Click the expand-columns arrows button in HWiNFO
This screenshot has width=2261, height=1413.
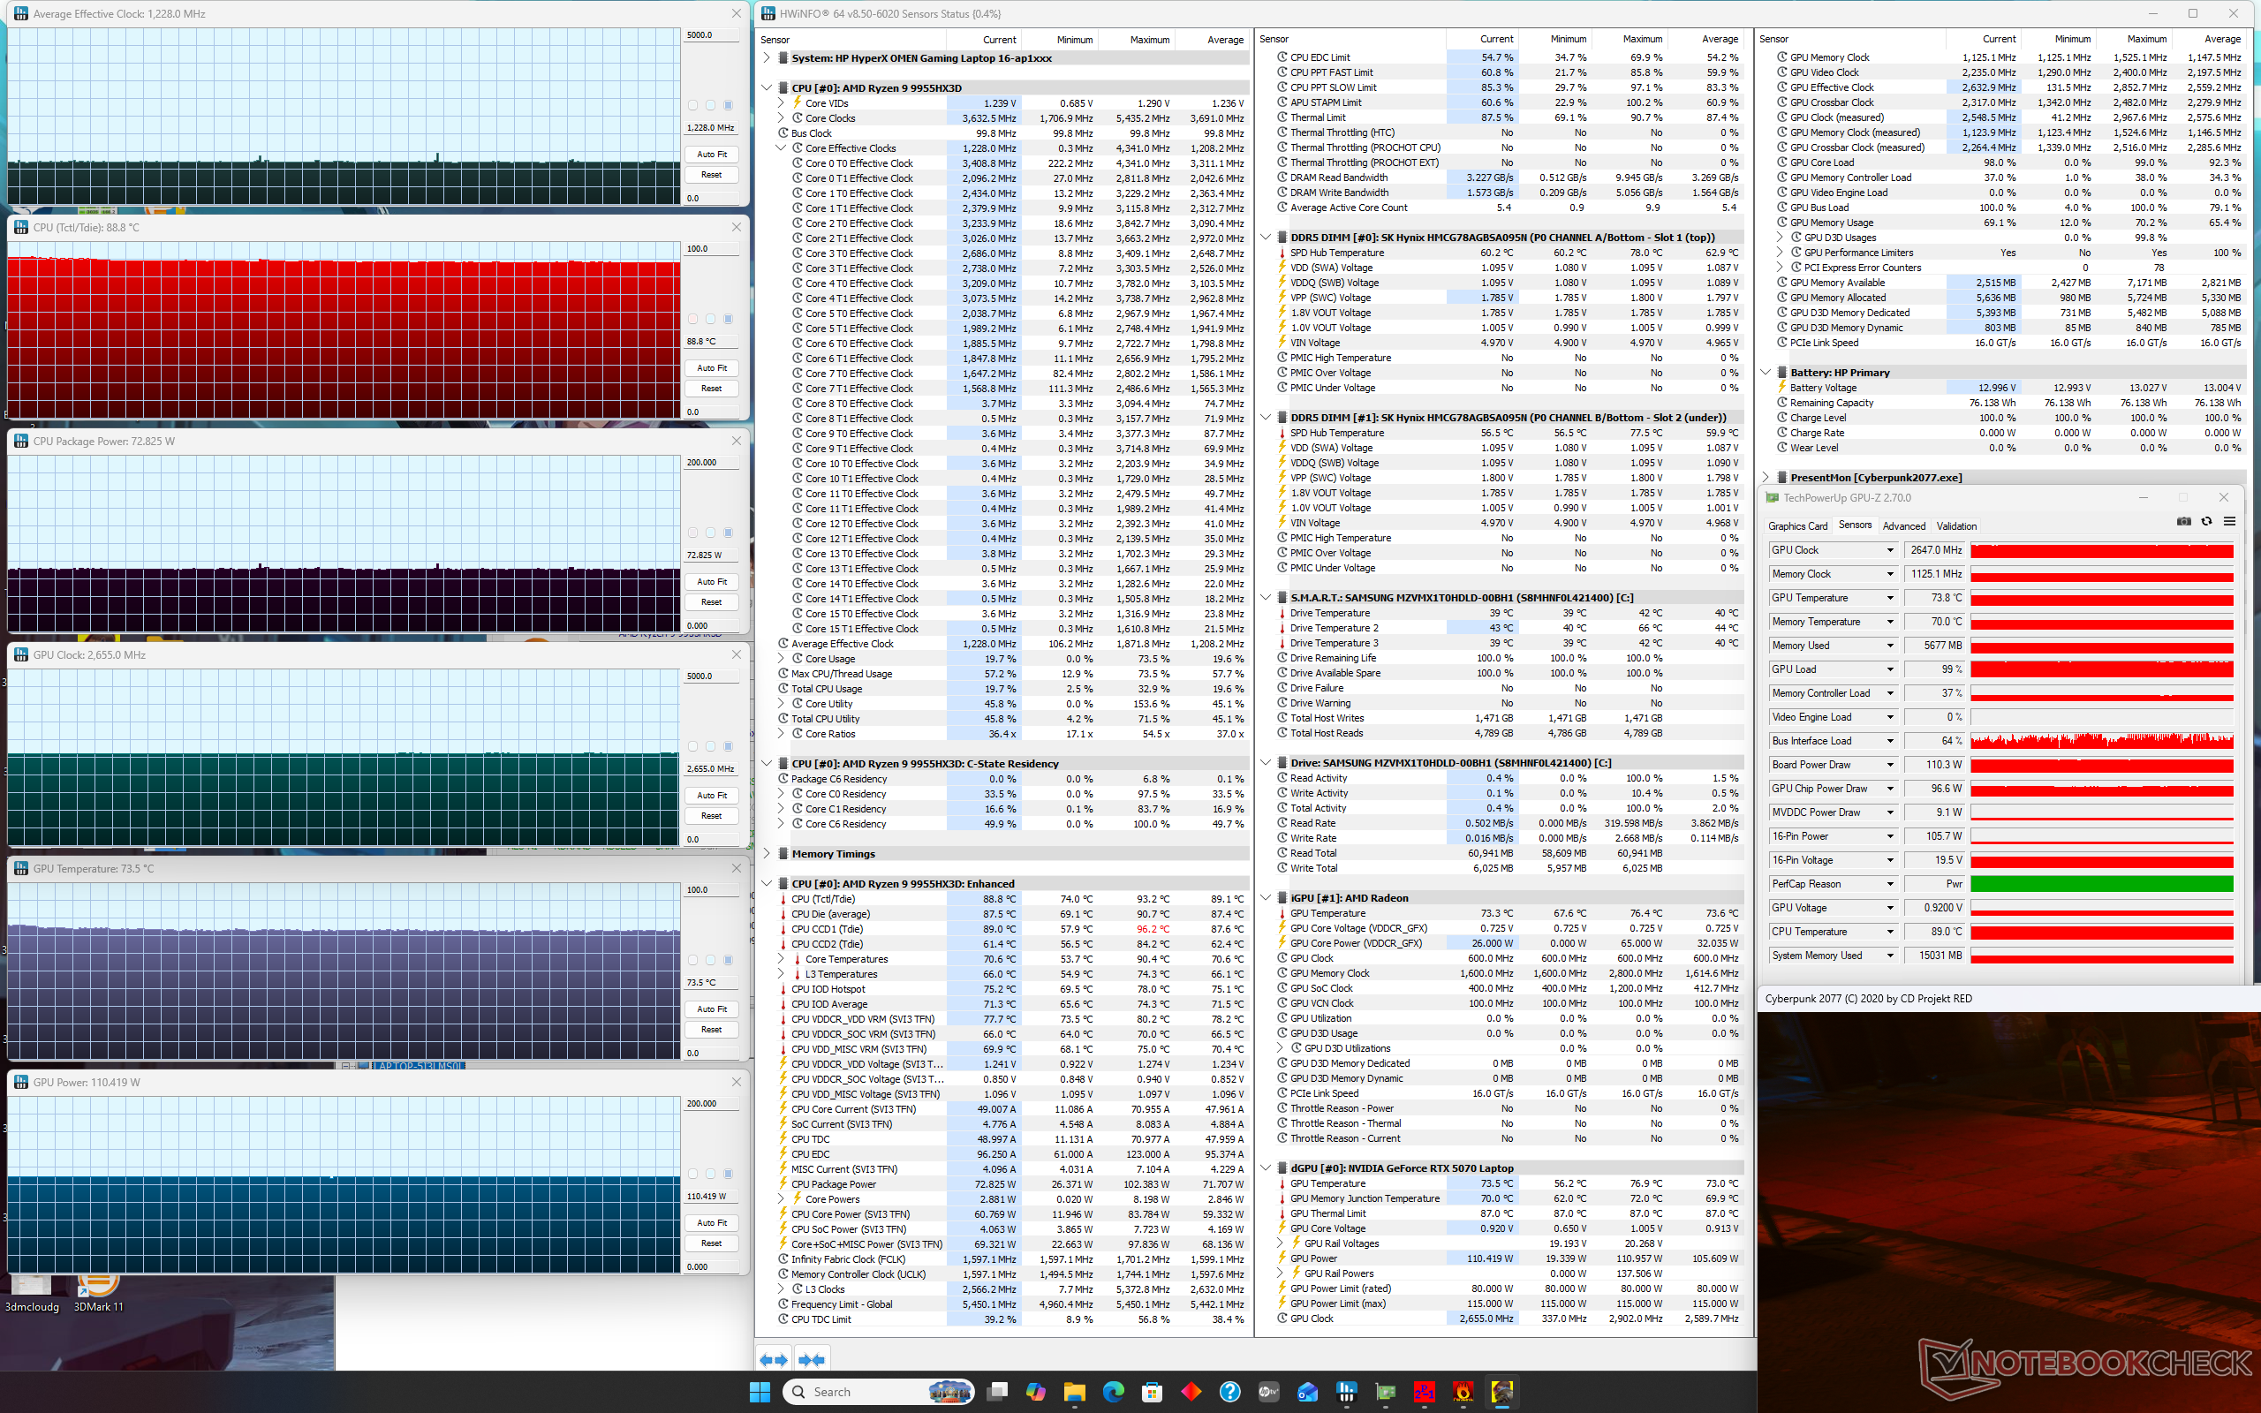[x=774, y=1360]
